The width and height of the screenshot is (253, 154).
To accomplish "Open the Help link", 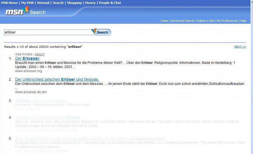I will [243, 21].
